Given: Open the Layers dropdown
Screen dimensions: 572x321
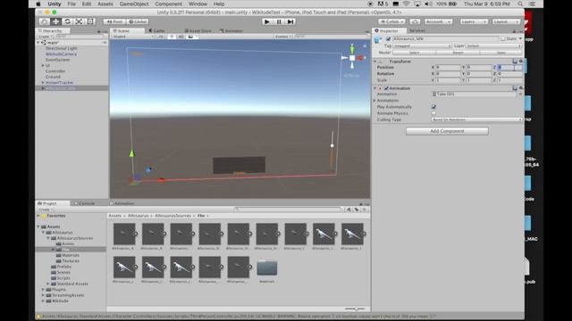Looking at the screenshot, I should click(474, 21).
